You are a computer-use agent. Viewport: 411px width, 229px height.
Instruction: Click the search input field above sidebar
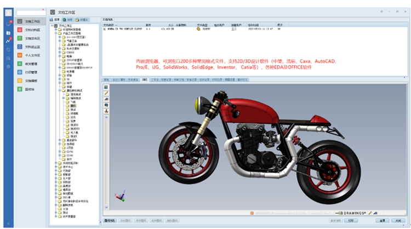29,12
